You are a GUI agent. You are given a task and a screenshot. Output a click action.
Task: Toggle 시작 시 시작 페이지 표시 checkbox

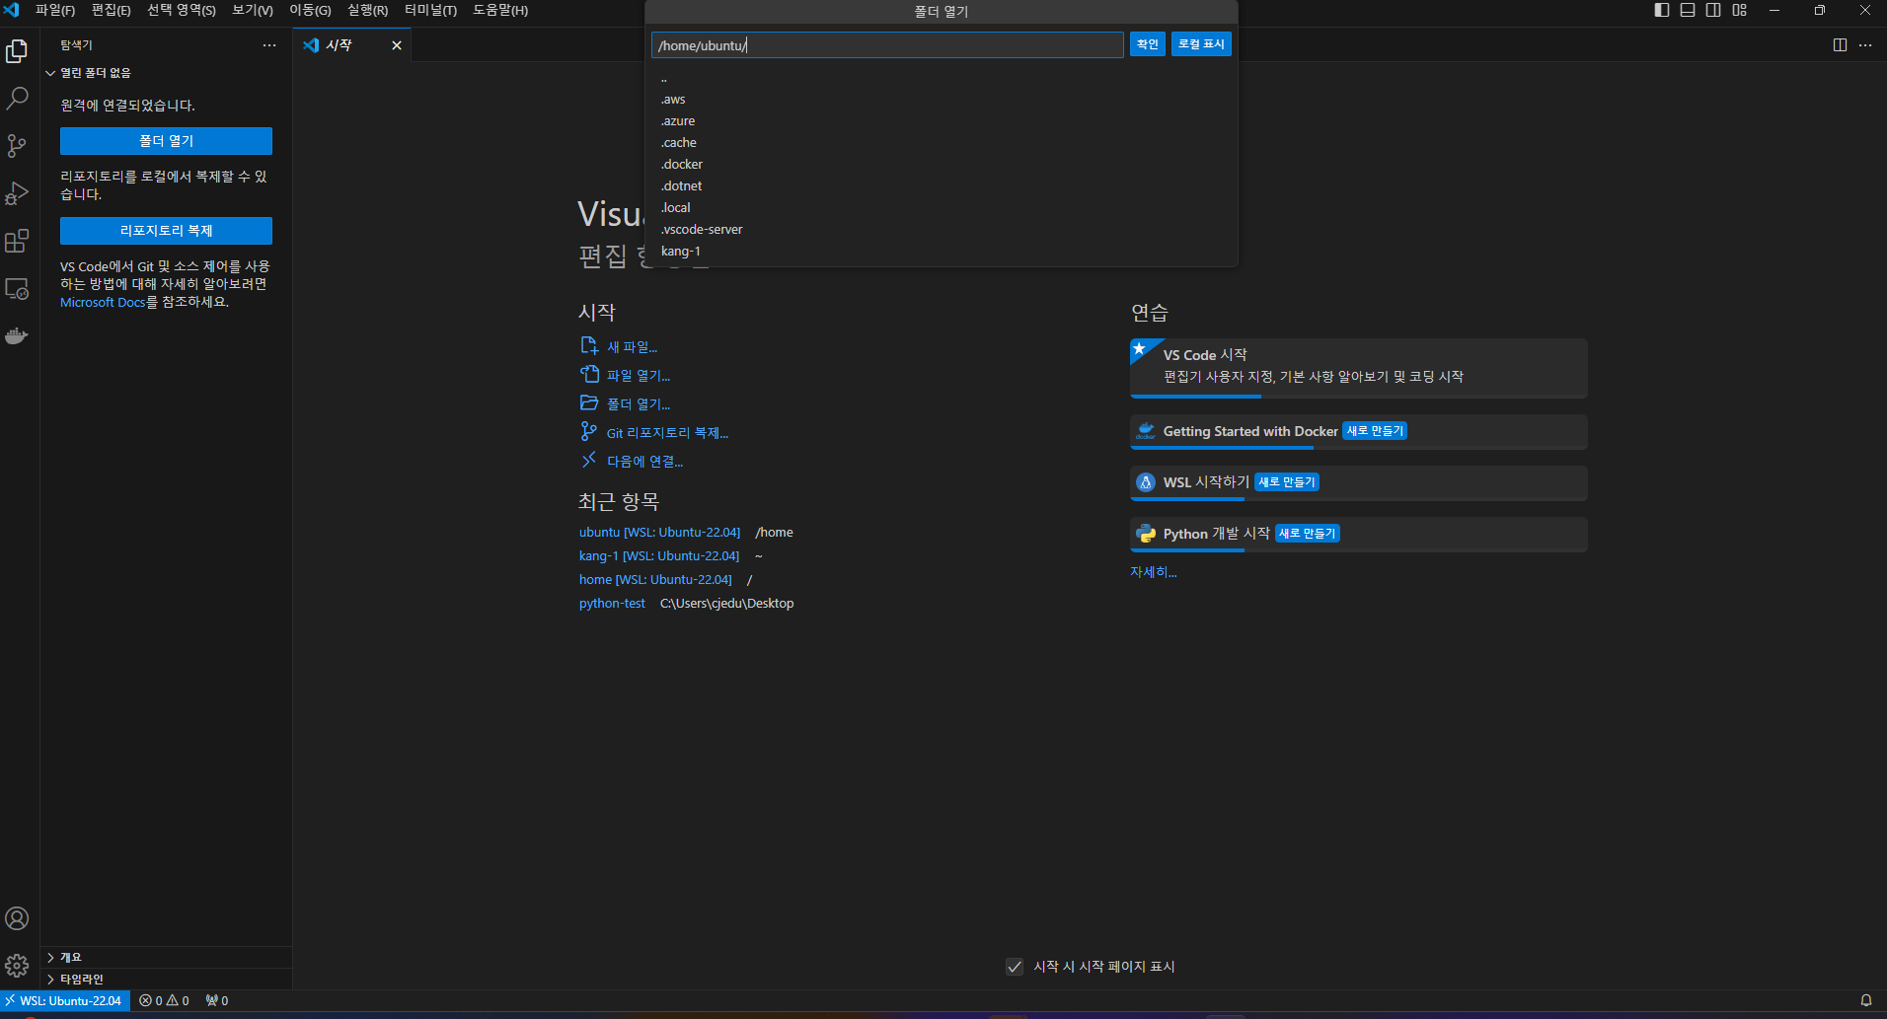1015,967
